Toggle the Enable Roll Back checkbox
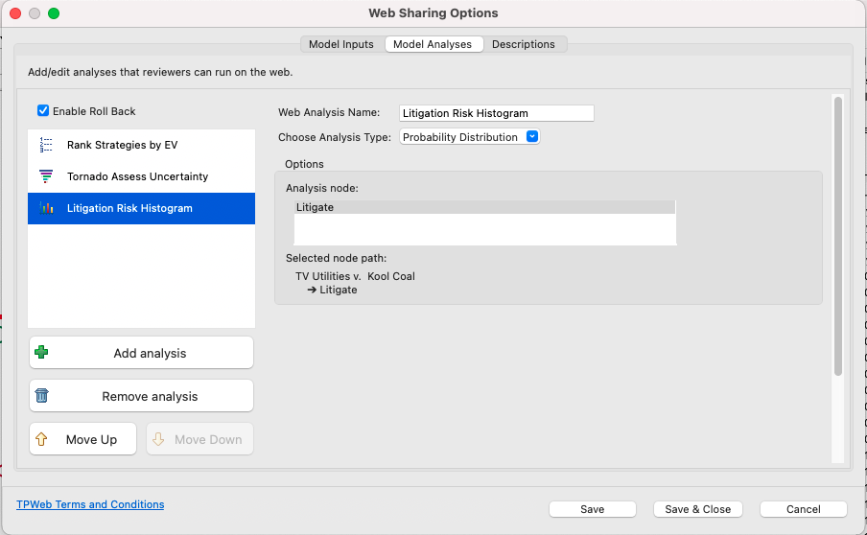 coord(43,111)
